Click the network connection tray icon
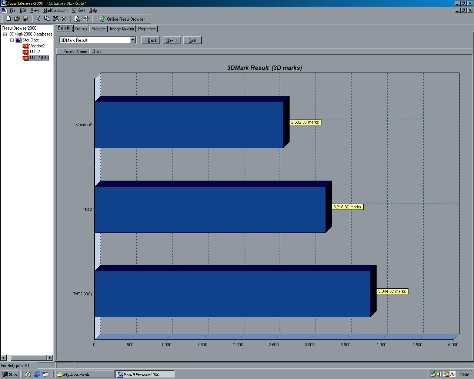Screen dimensions: 474x379 click(433, 374)
